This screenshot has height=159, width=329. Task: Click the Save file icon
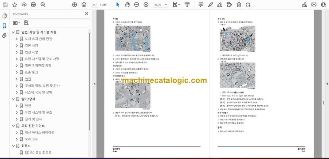tap(5, 5)
